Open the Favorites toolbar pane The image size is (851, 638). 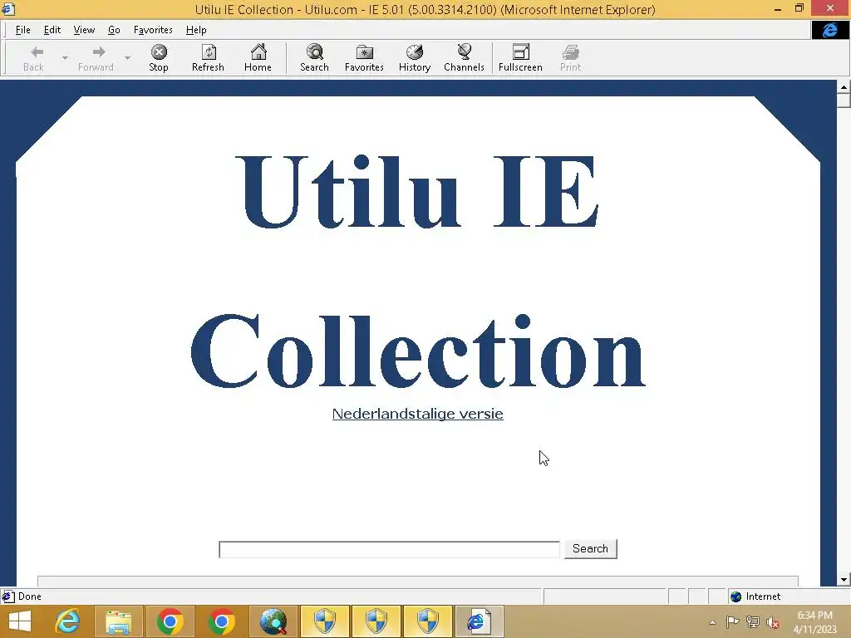click(364, 58)
